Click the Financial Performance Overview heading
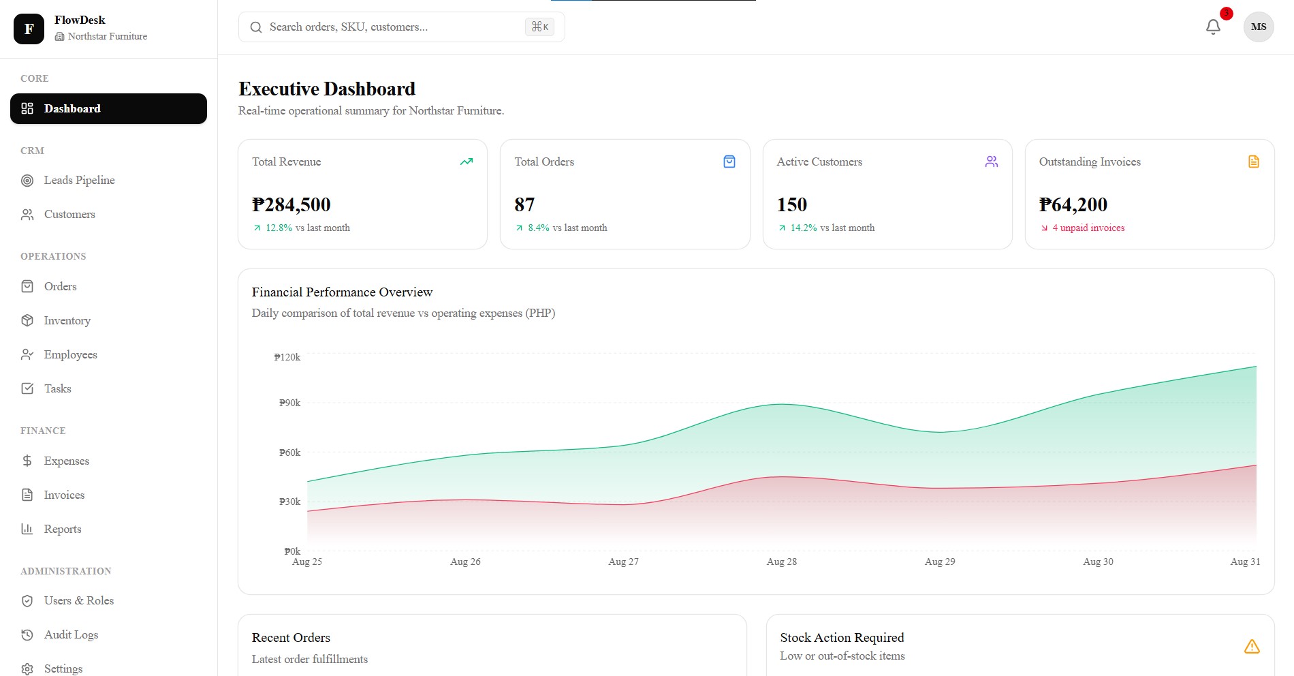This screenshot has width=1294, height=676. pyautogui.click(x=342, y=292)
